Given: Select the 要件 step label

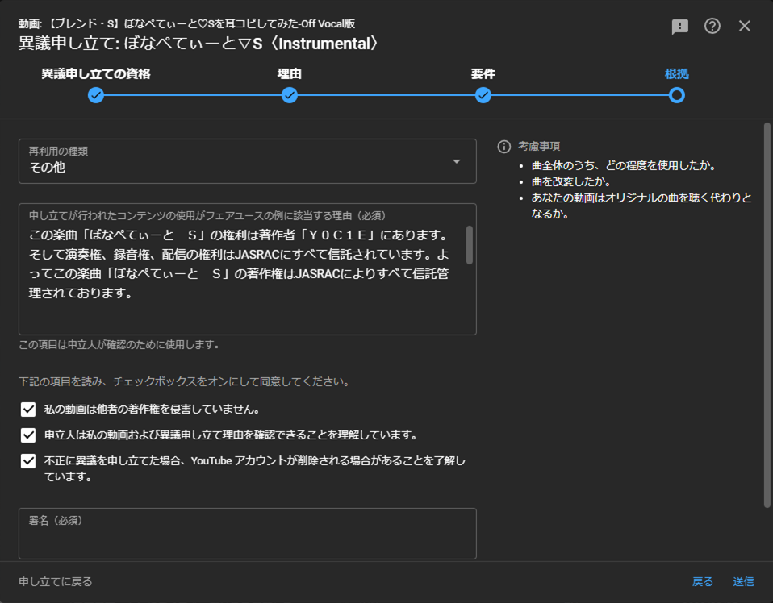Looking at the screenshot, I should coord(483,74).
